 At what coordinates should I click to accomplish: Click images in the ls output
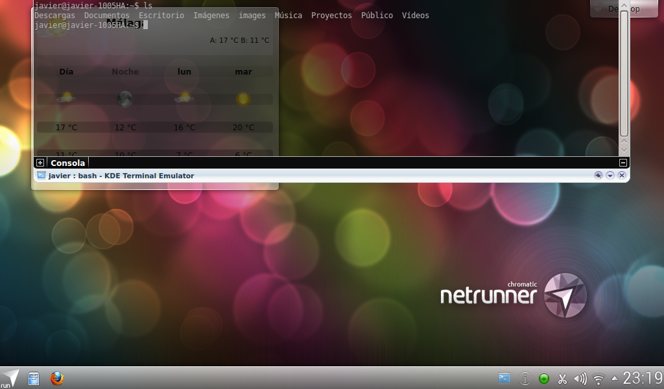pyautogui.click(x=252, y=16)
